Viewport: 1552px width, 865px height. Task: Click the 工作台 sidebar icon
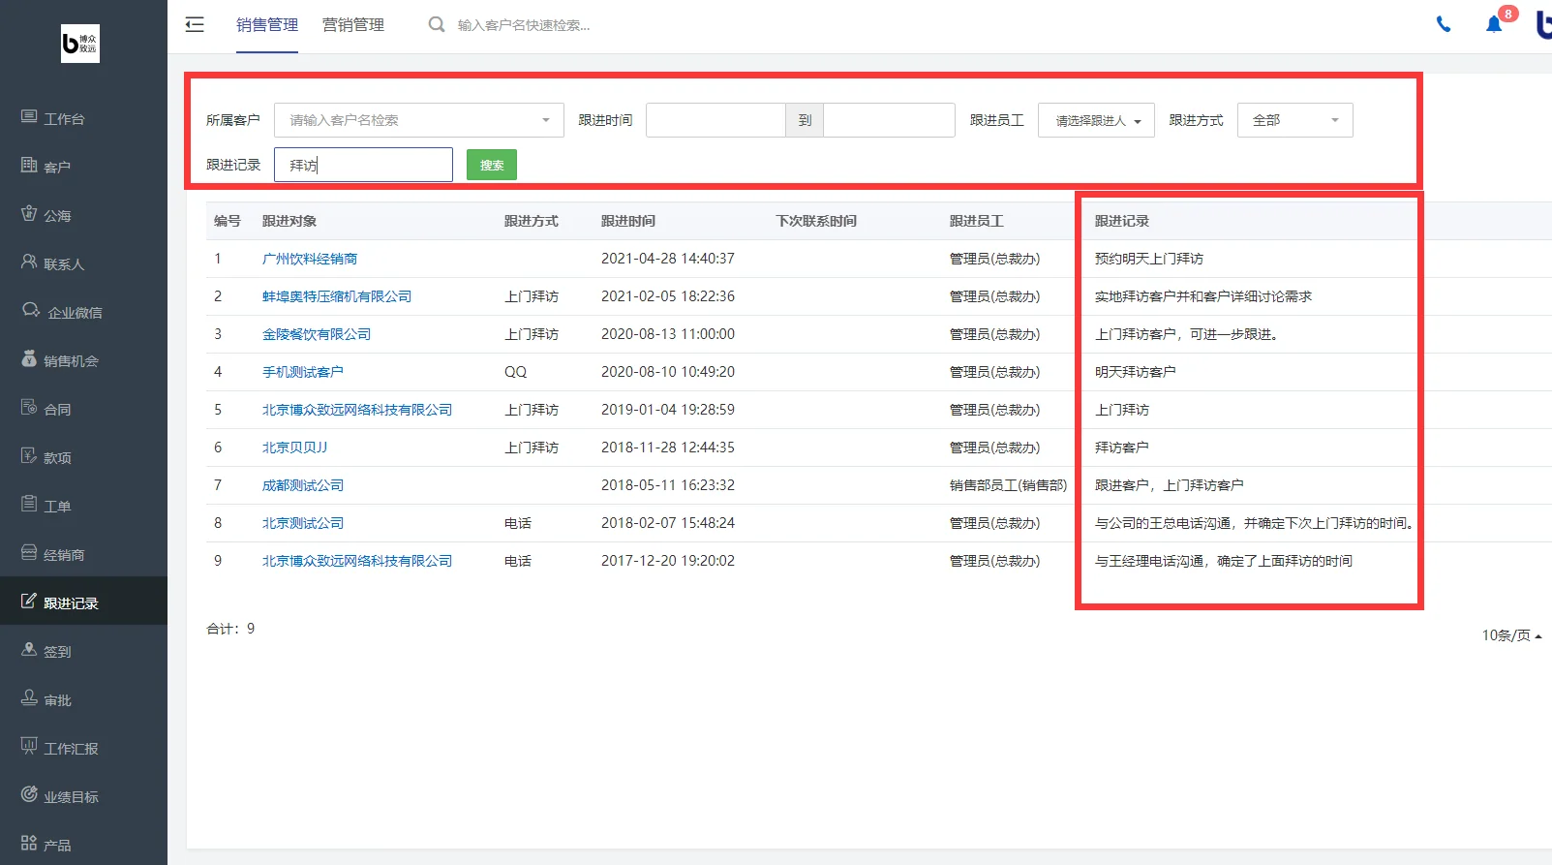click(29, 117)
